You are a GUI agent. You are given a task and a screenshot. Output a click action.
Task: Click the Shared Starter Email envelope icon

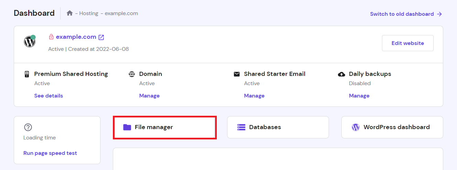click(x=236, y=74)
